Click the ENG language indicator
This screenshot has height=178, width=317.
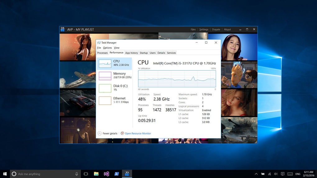click(x=298, y=174)
